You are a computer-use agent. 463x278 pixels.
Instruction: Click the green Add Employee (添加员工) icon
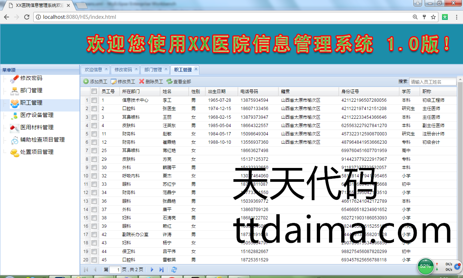click(x=86, y=82)
